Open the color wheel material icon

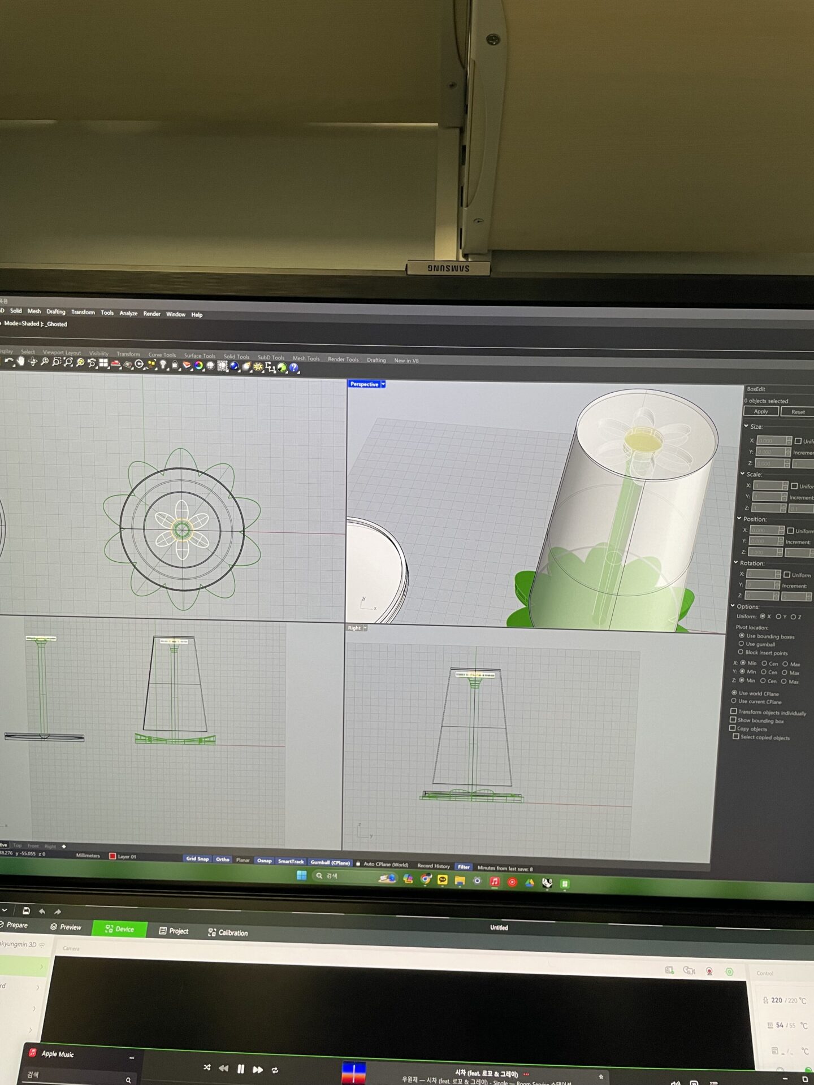pos(198,366)
